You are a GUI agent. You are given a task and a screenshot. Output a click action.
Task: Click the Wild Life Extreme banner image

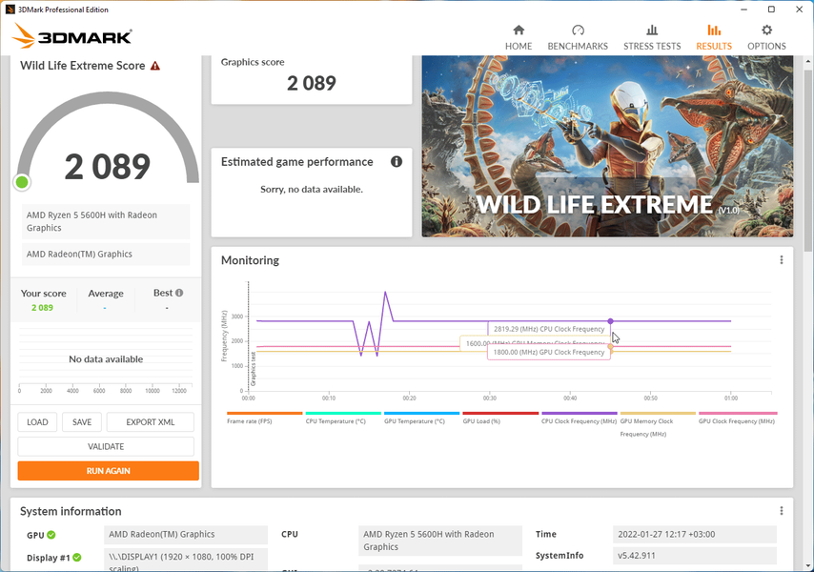click(607, 147)
